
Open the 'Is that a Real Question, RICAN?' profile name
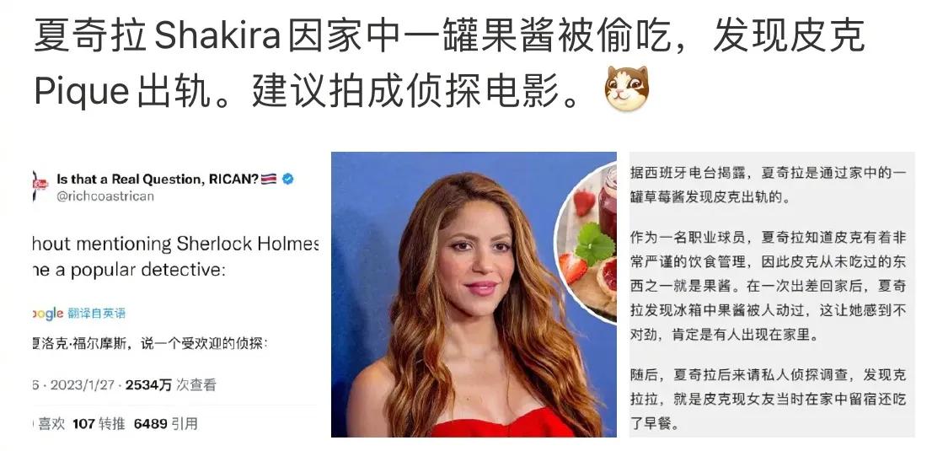[158, 179]
